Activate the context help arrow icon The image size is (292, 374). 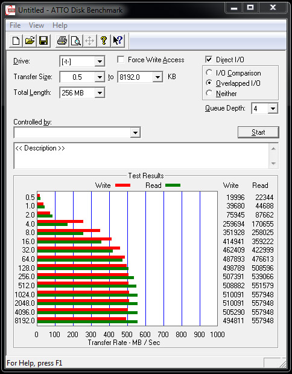118,41
